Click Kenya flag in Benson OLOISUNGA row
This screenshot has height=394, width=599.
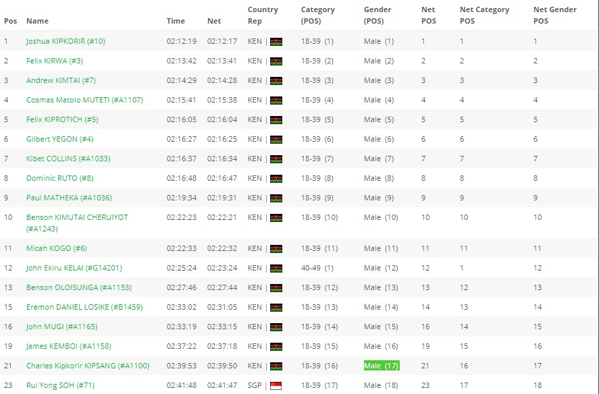pos(276,288)
